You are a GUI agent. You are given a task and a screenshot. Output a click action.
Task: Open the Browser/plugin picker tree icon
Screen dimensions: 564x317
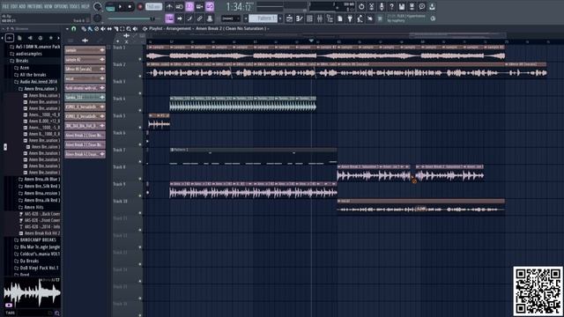[x=330, y=18]
